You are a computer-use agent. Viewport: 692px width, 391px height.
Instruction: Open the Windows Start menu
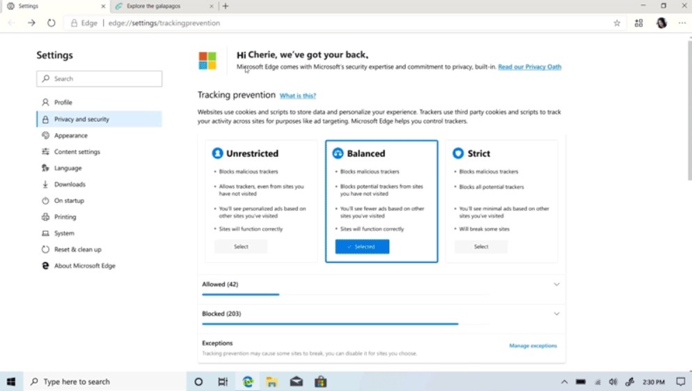point(11,381)
